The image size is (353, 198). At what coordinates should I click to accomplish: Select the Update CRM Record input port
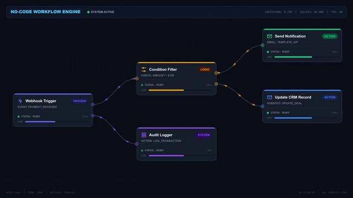coord(263,106)
